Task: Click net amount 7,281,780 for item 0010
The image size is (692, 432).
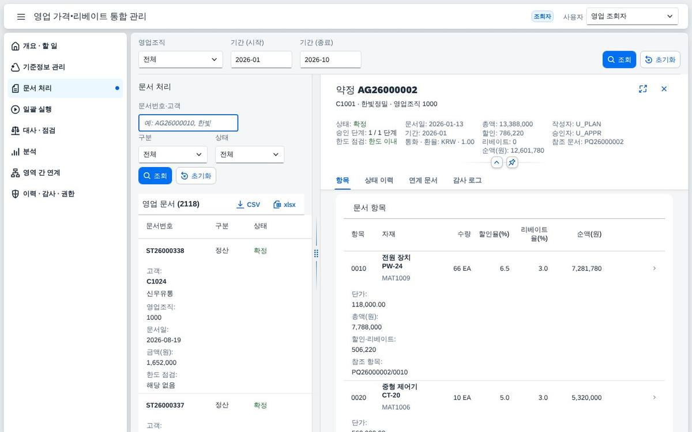Action: [x=586, y=268]
